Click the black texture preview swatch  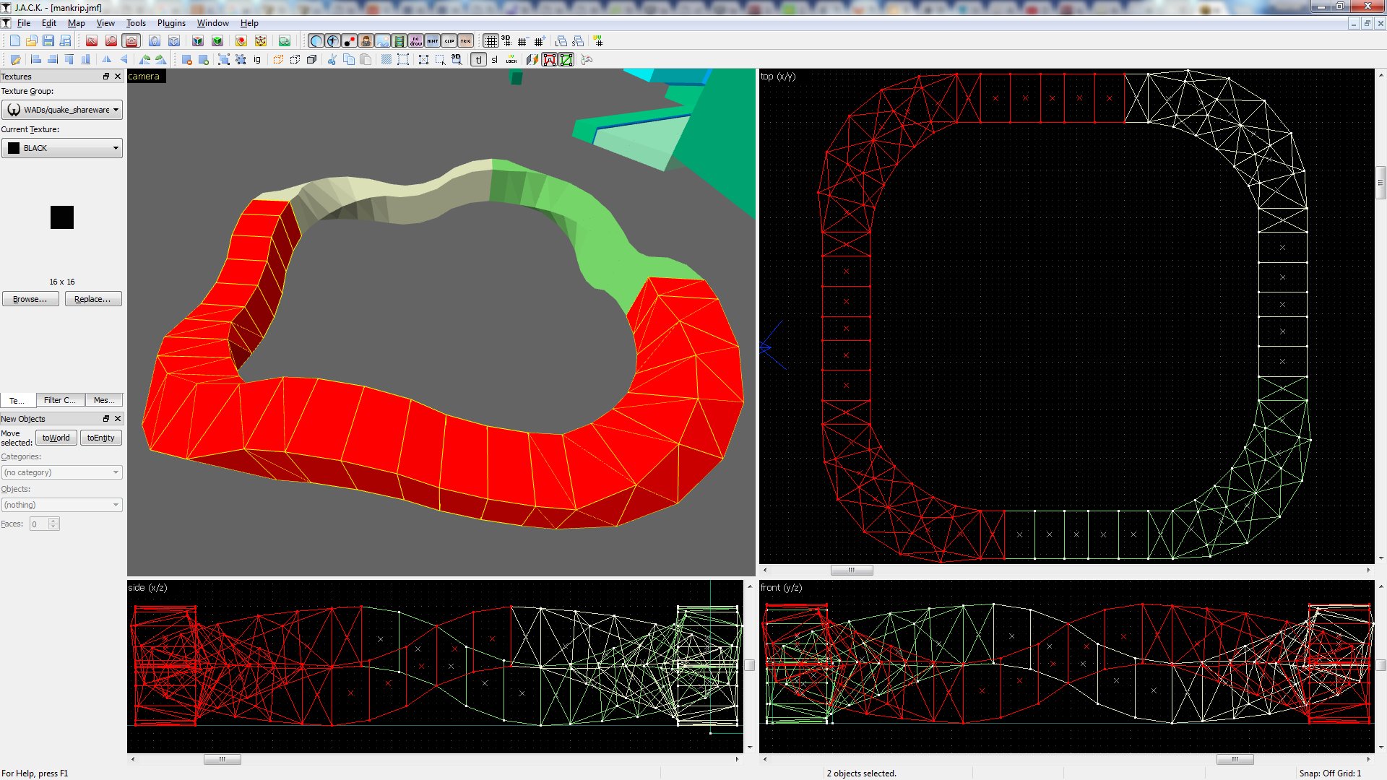(62, 217)
